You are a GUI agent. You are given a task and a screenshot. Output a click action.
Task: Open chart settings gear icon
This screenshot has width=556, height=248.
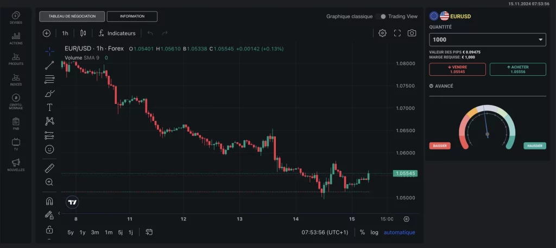point(382,33)
